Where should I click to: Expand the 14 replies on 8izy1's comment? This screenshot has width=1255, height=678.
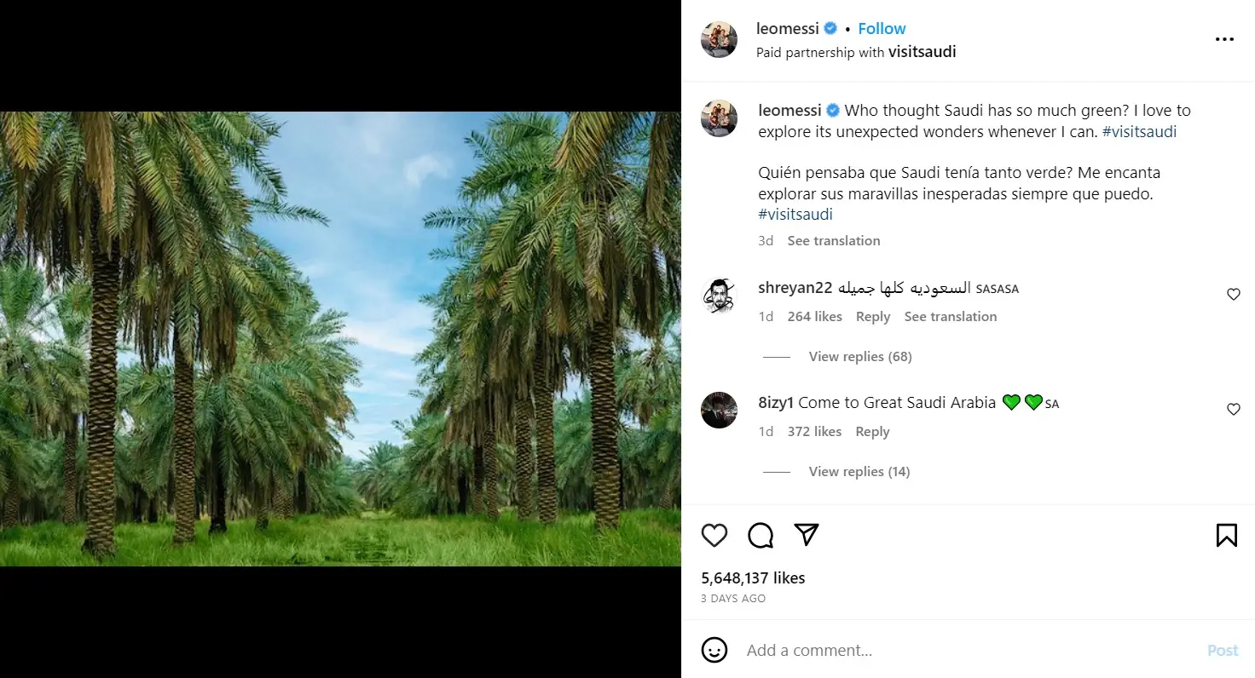[x=859, y=471]
